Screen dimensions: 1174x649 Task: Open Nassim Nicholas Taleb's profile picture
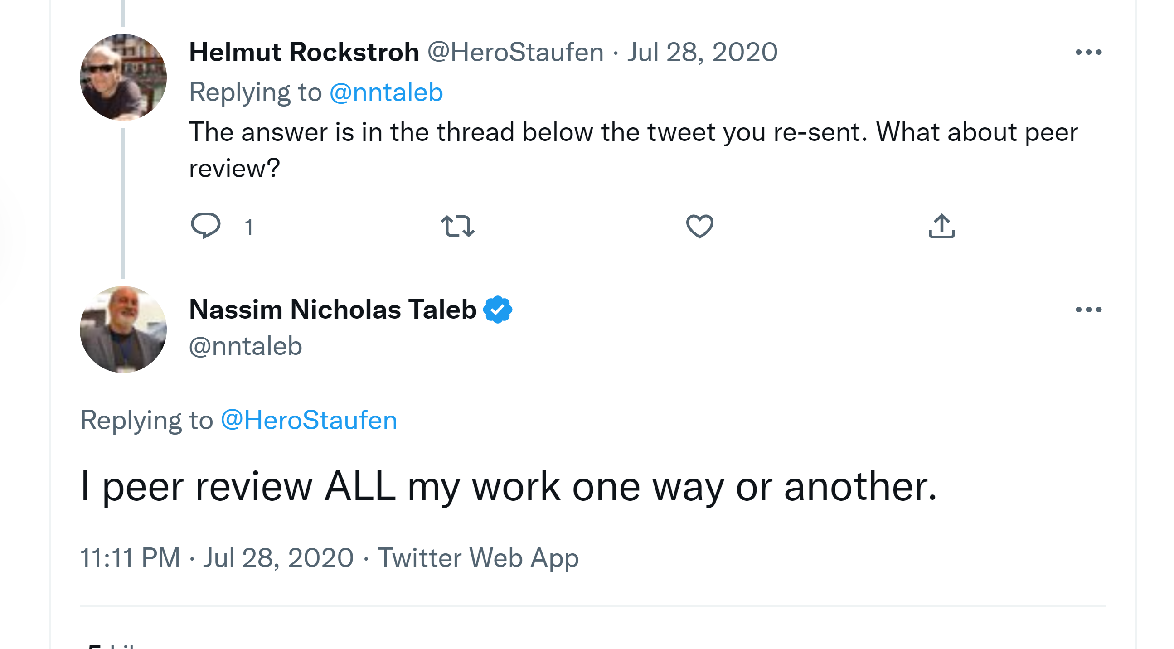point(123,329)
